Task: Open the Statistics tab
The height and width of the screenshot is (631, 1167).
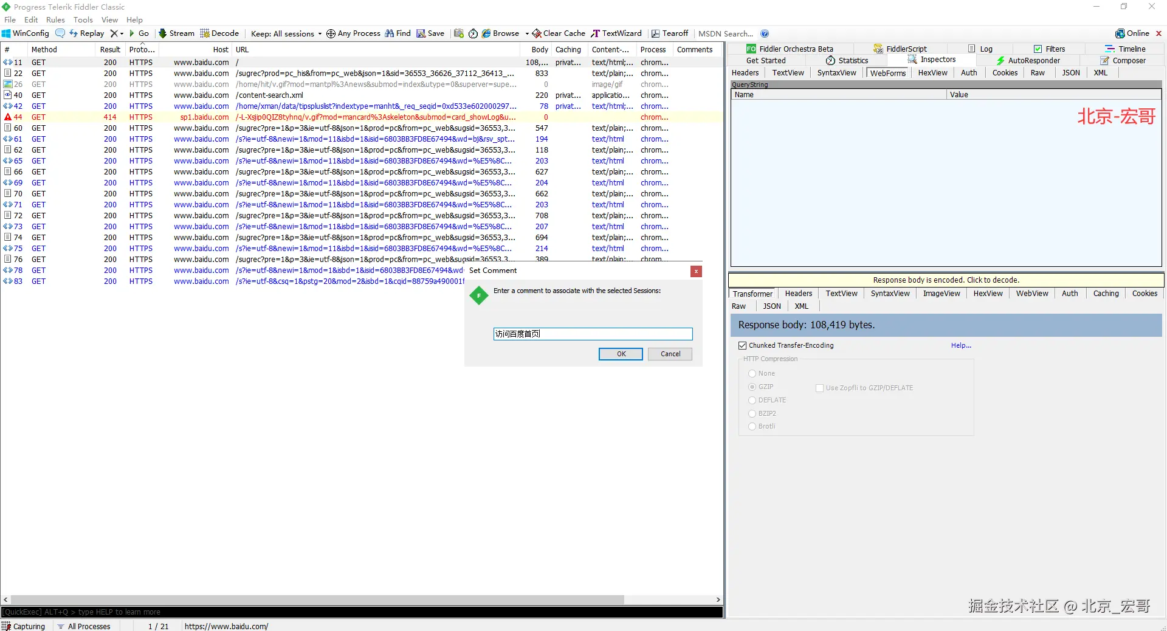Action: tap(847, 60)
